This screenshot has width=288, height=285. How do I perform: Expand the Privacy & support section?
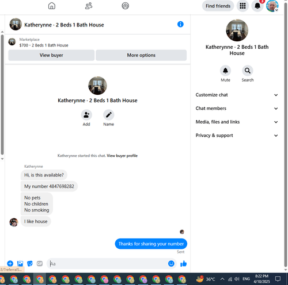237,136
